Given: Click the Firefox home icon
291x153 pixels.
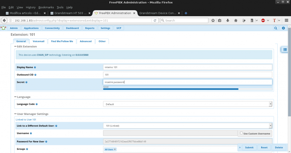Looking at the screenshot, I should [236, 20].
